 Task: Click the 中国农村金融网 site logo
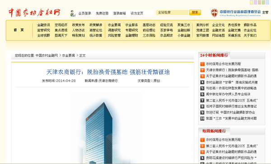(x=35, y=13)
